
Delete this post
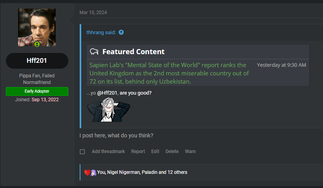click(172, 151)
